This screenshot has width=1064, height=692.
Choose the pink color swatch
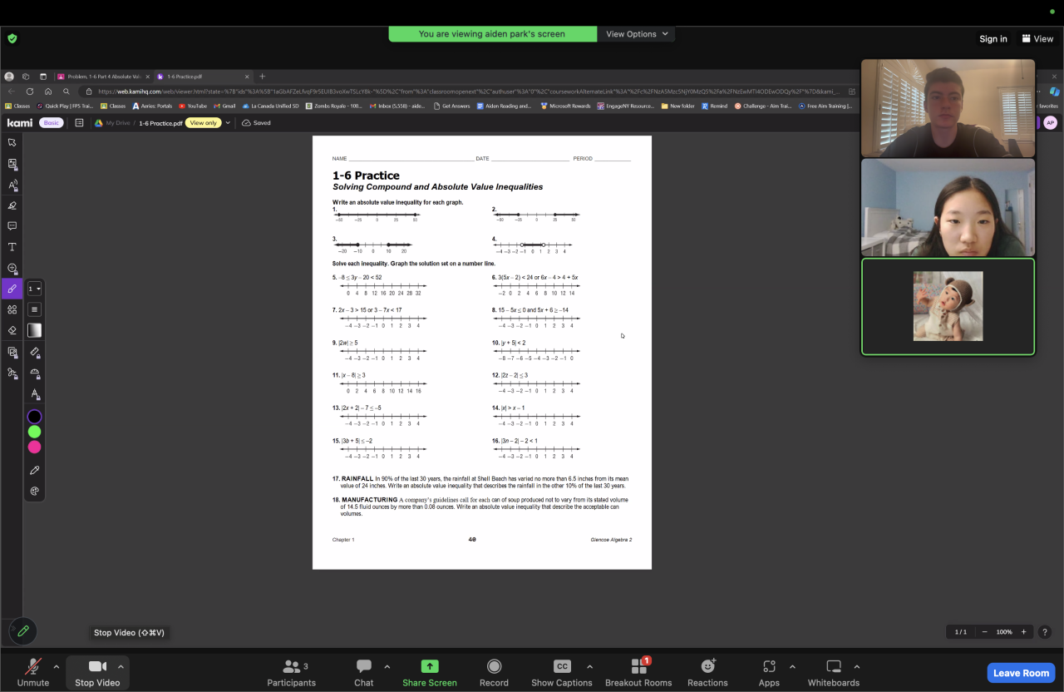(x=34, y=447)
